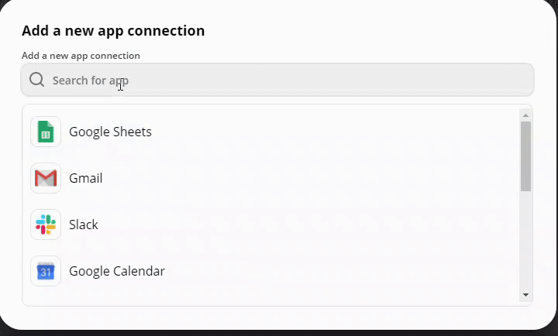
Task: Click the magnifying glass search icon
Action: [36, 80]
